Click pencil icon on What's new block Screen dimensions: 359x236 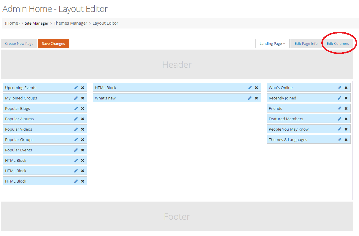click(x=250, y=98)
